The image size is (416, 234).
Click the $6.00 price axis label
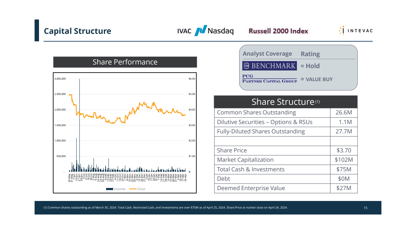tap(192, 79)
